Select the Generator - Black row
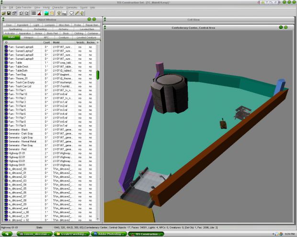The width and height of the screenshot is (297, 237). tap(50, 129)
